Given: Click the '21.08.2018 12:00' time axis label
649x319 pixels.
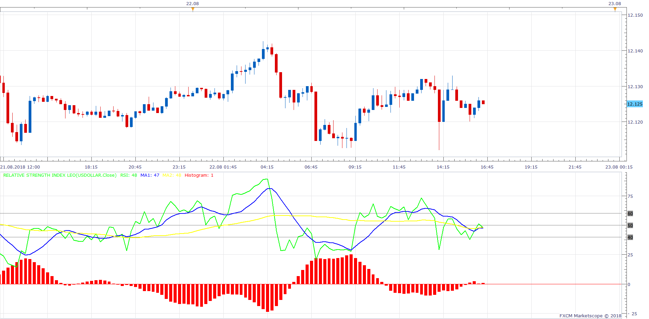Looking at the screenshot, I should click(x=20, y=167).
